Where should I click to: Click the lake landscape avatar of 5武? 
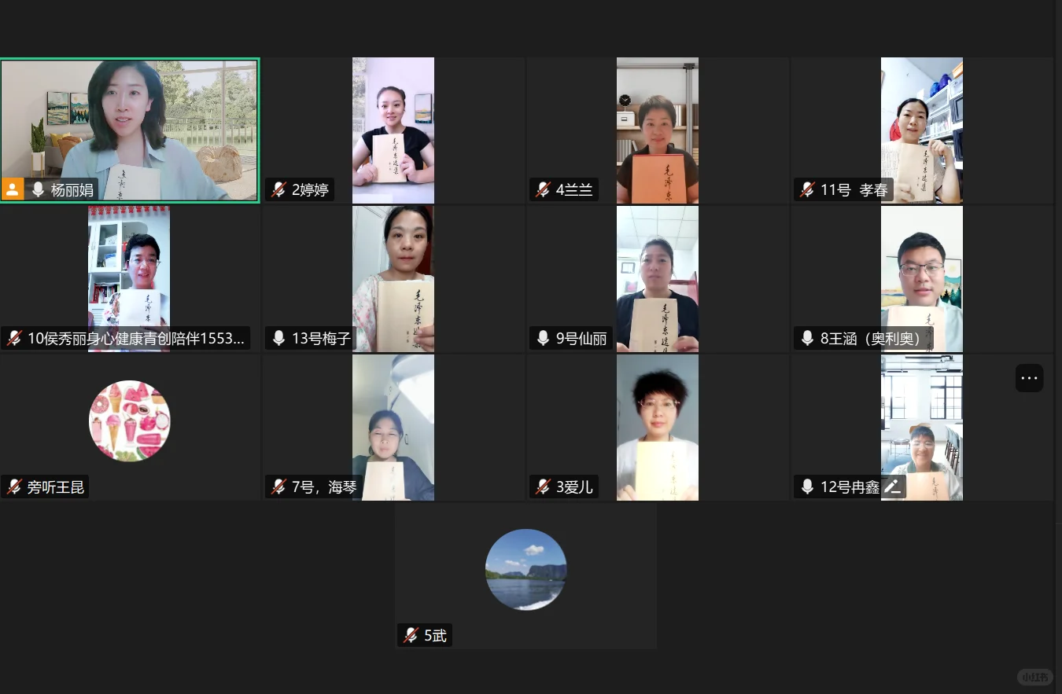pos(526,569)
